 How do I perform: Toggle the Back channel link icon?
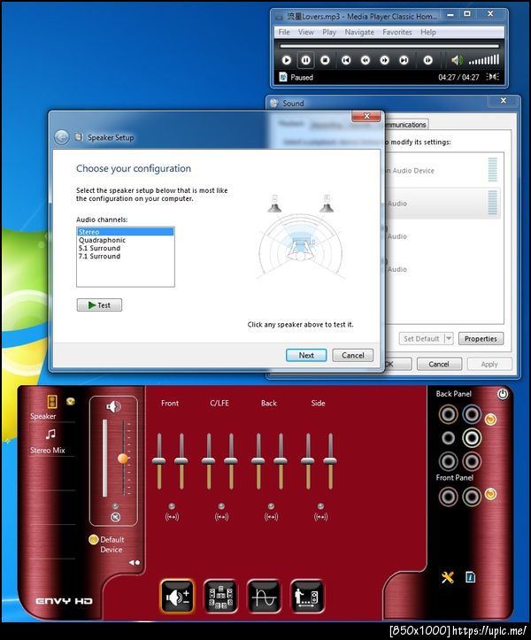pos(271,517)
